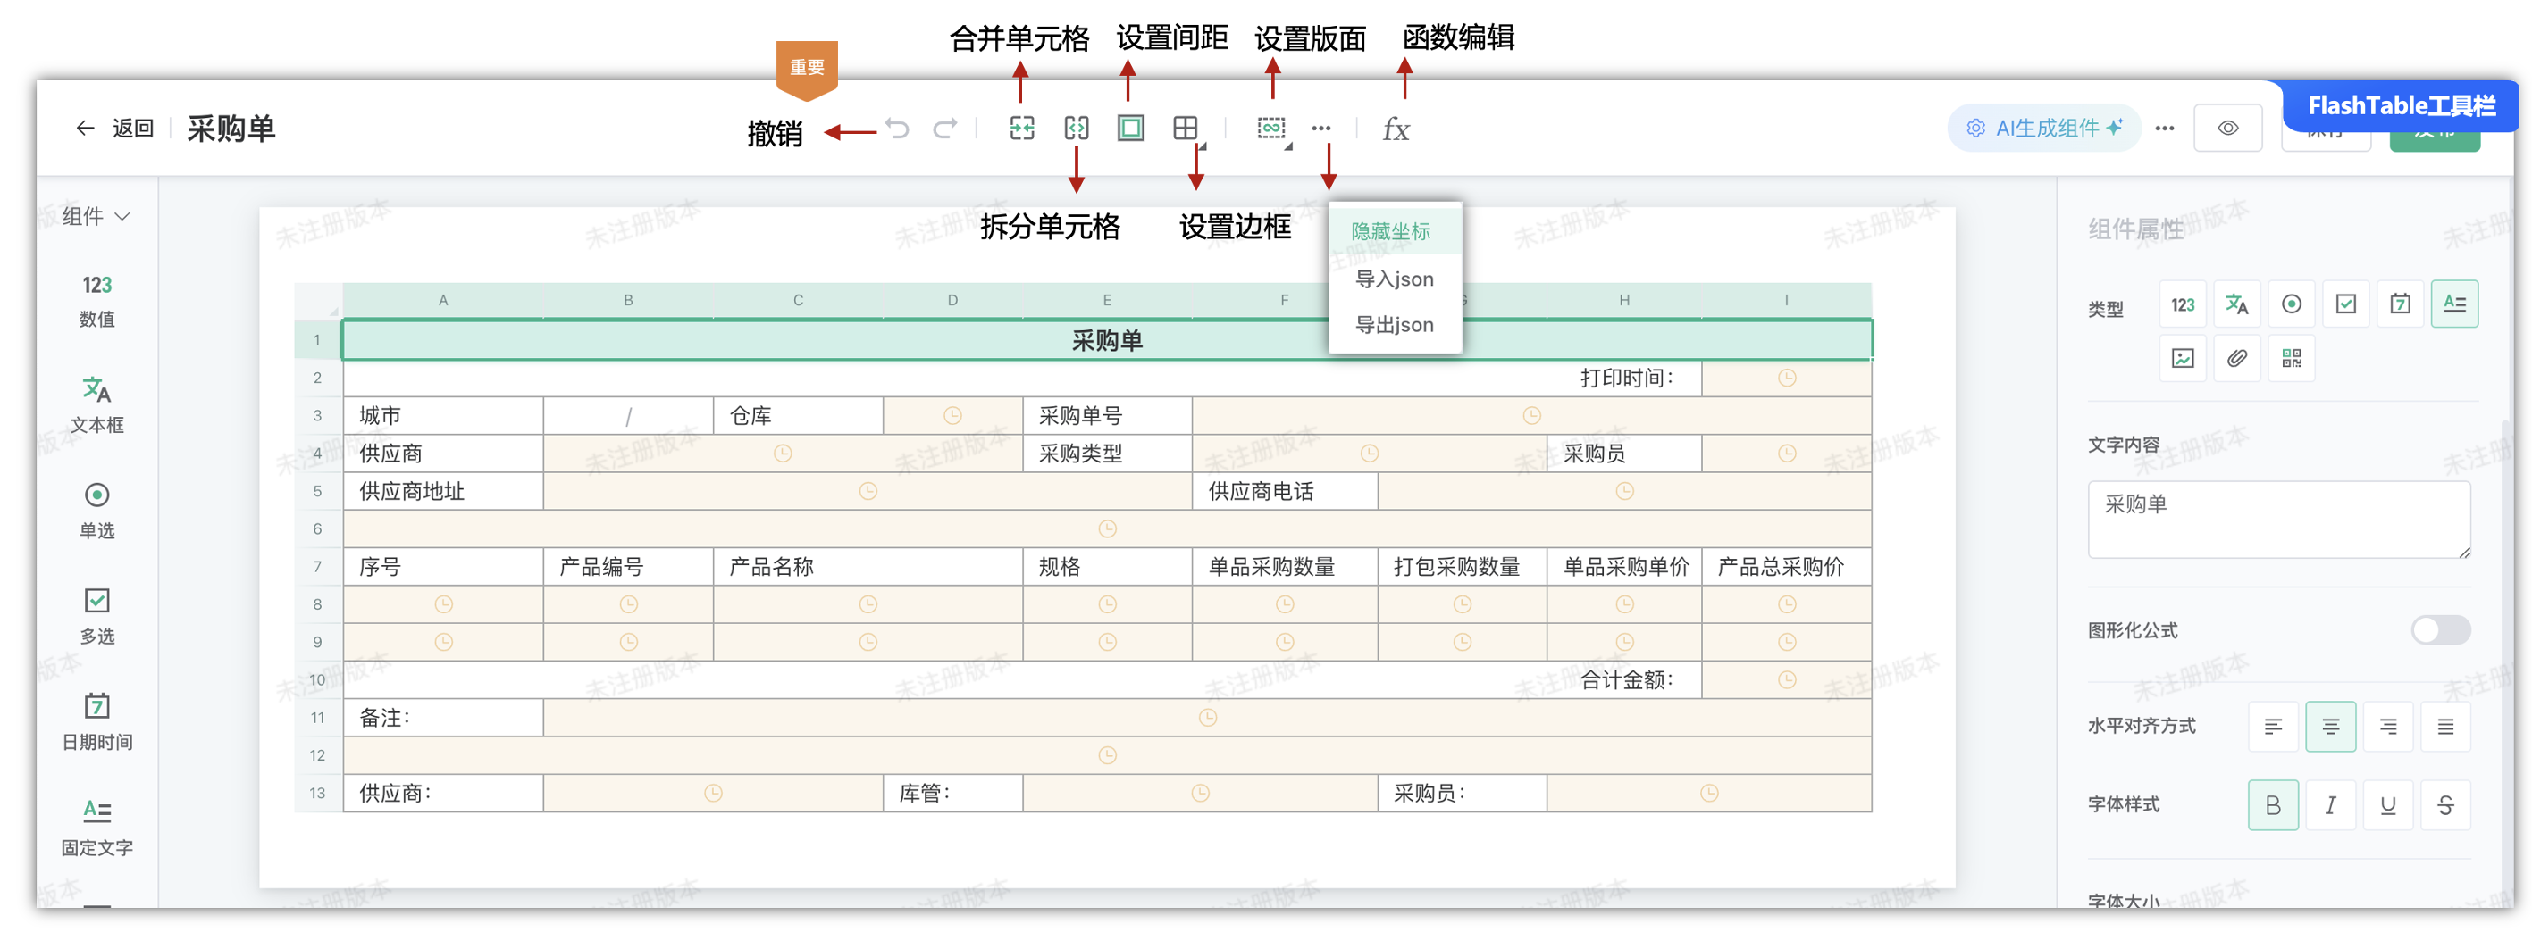Select the 单选 component in sidebar
This screenshot has height=932, width=2532.
coord(96,511)
